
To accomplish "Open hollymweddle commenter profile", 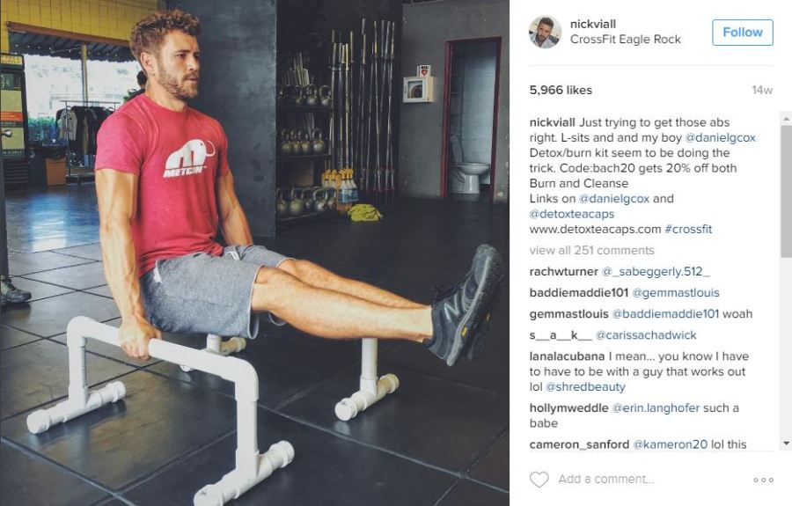I will coord(568,408).
